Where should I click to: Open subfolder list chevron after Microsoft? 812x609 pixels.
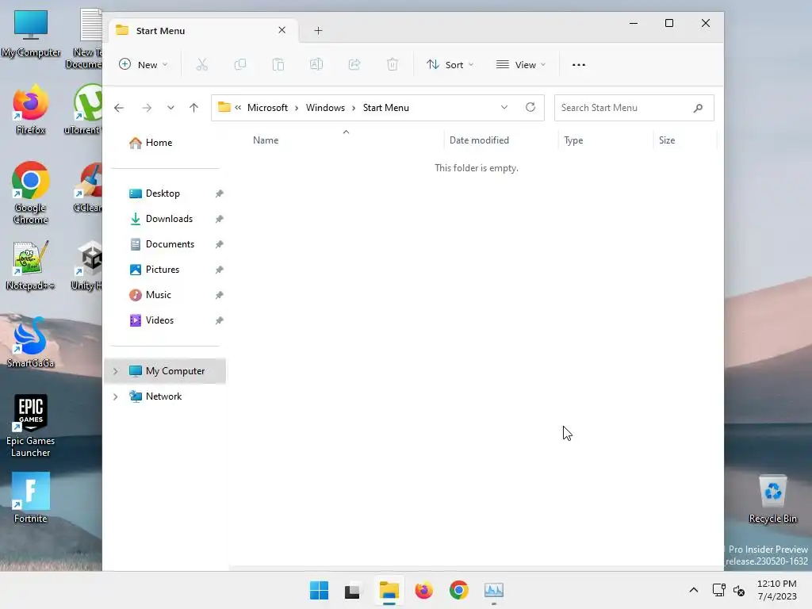297,108
